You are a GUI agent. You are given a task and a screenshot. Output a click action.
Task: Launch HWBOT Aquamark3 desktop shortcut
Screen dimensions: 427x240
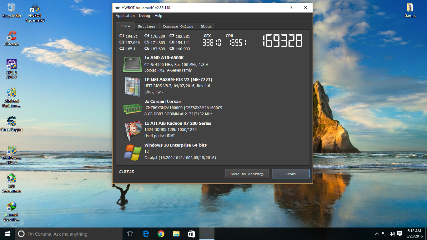coord(35,13)
